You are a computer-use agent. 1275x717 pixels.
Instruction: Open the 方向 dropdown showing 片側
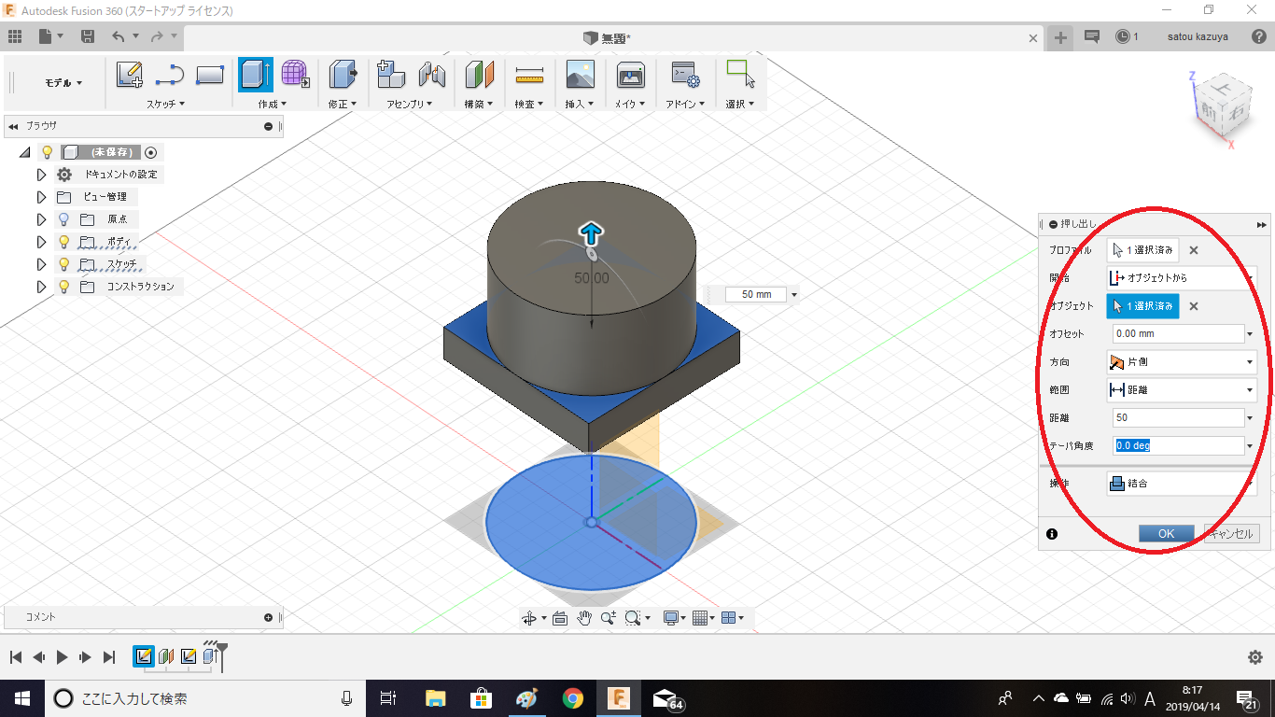(1182, 361)
